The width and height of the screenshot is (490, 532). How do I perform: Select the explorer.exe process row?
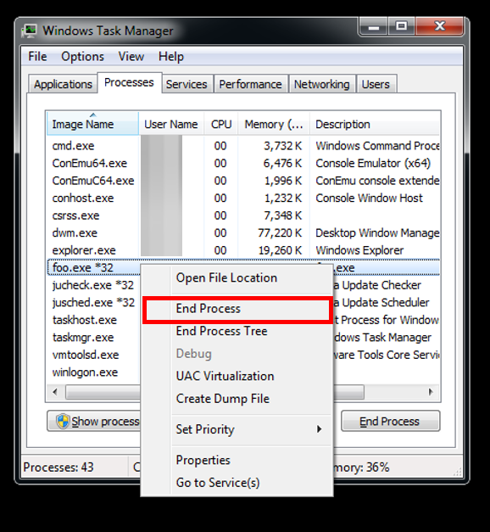242,250
